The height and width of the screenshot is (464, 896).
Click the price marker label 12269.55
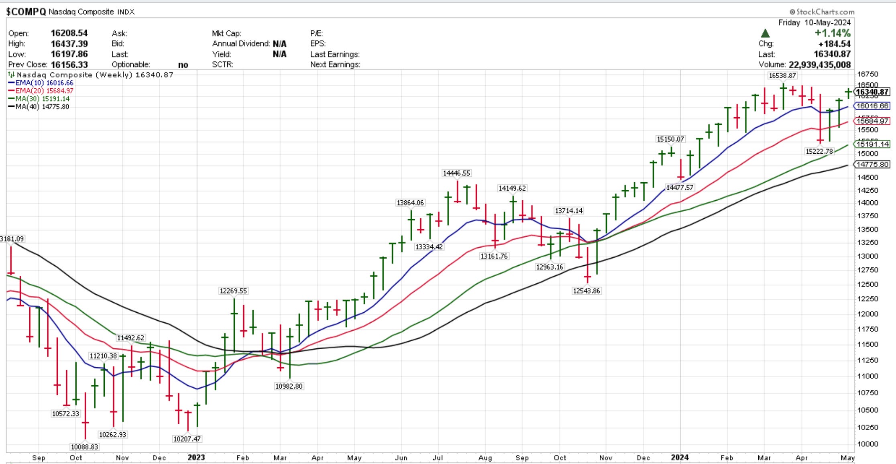pos(233,291)
